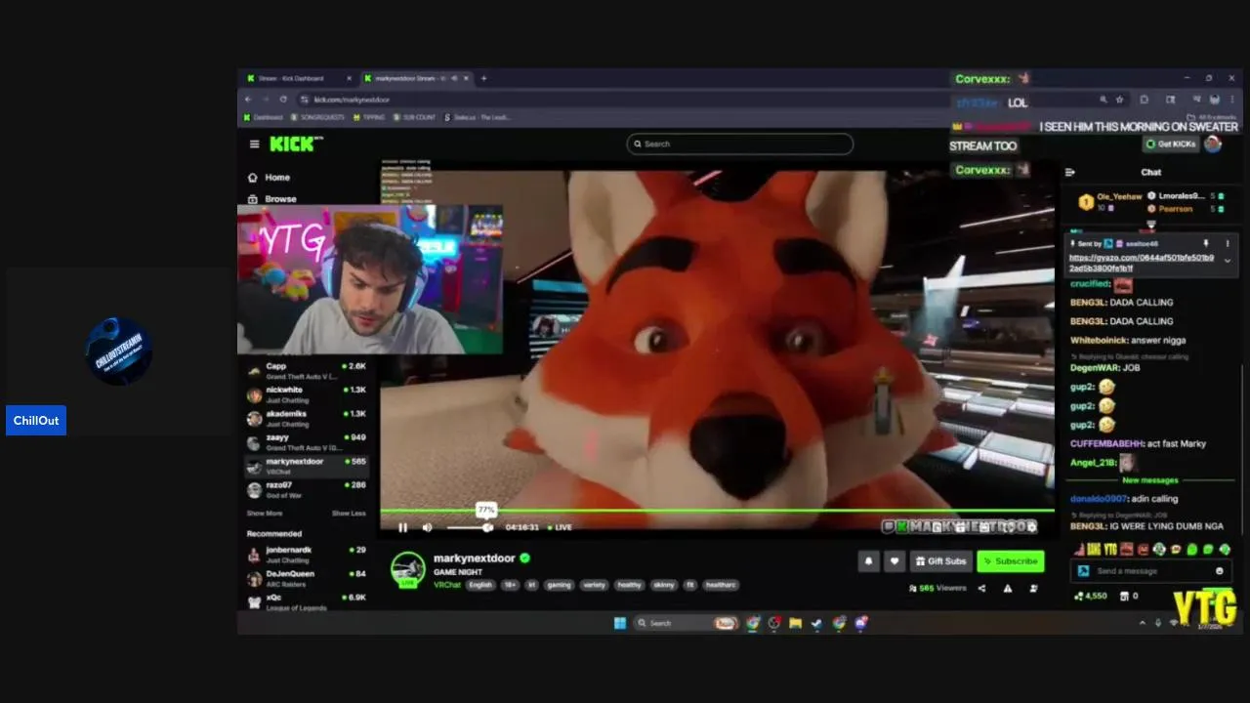
Task: Open nickwhite's channel in sidebar
Action: tap(307, 394)
